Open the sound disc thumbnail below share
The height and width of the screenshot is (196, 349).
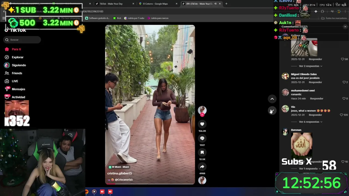(202, 180)
